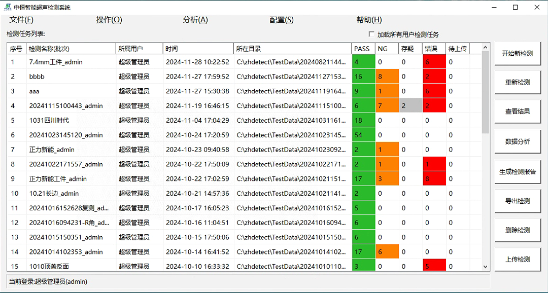Click red 错误 cell 8 in row 9
Viewport: 548px width, 293px height.
pyautogui.click(x=434, y=179)
